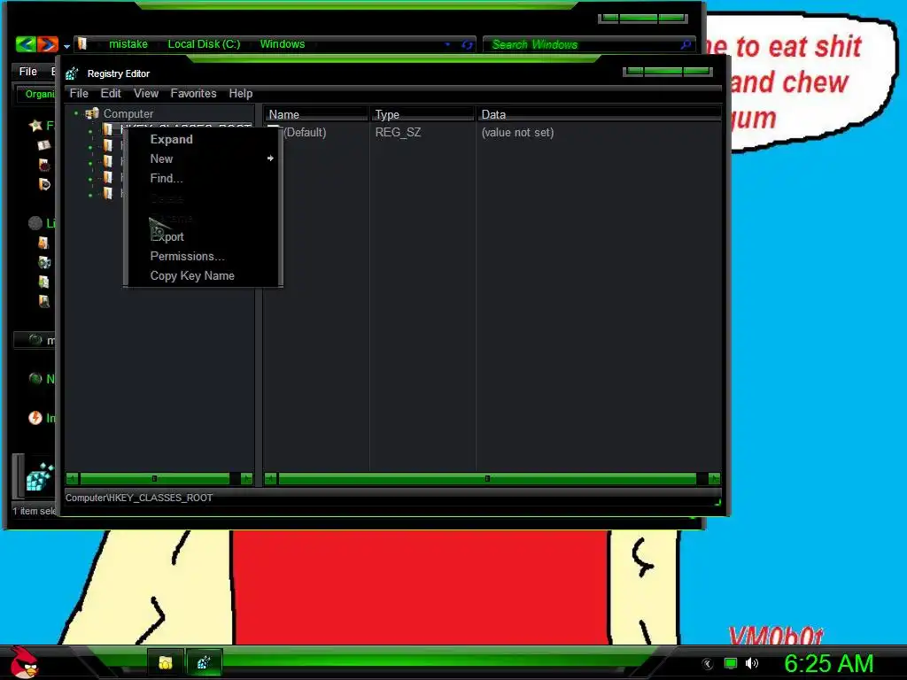Click Windows breadcrumb in address bar
Viewport: 907px width, 680px height.
[283, 44]
